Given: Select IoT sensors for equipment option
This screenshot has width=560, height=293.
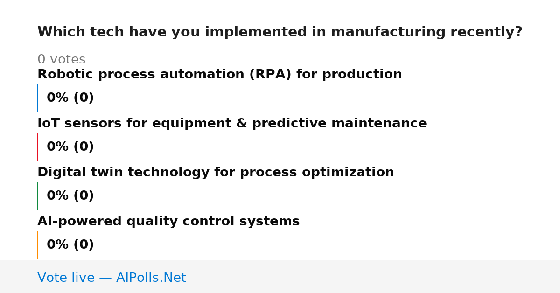Looking at the screenshot, I should pyautogui.click(x=232, y=124).
